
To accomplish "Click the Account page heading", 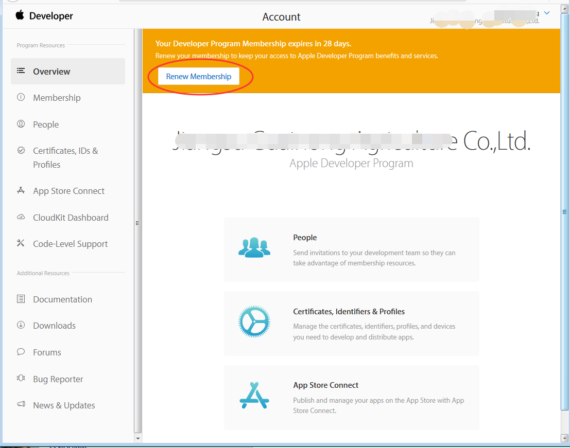I will 281,16.
